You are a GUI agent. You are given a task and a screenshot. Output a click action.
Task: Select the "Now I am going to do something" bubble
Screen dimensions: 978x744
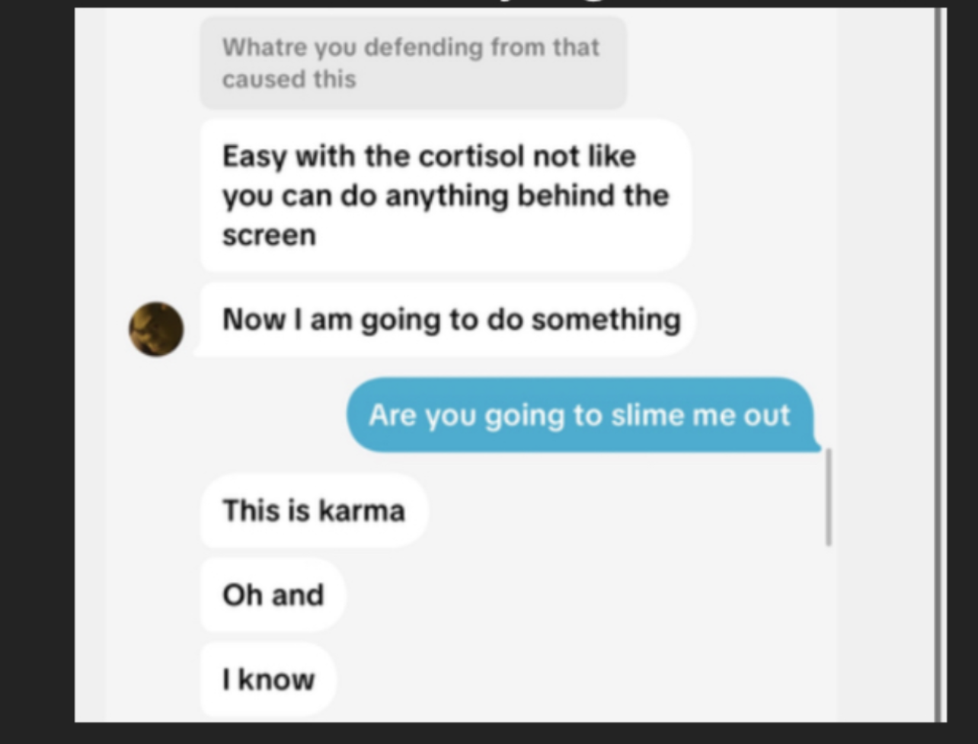click(448, 320)
